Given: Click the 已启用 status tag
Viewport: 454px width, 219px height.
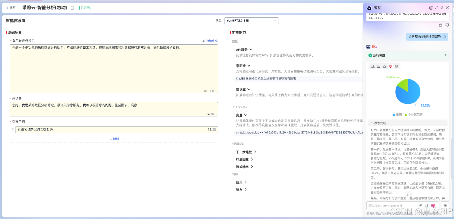Looking at the screenshot, I should (x=85, y=8).
